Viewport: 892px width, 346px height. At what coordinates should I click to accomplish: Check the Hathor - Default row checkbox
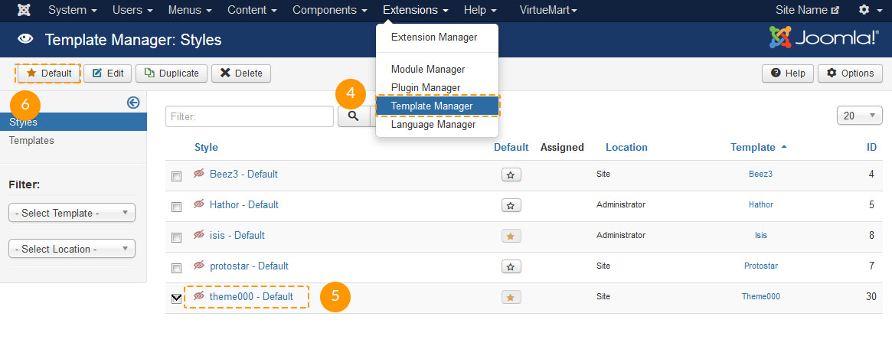click(x=176, y=207)
